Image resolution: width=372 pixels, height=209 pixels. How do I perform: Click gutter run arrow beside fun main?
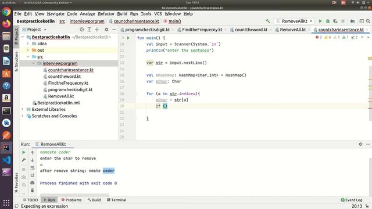(x=128, y=38)
